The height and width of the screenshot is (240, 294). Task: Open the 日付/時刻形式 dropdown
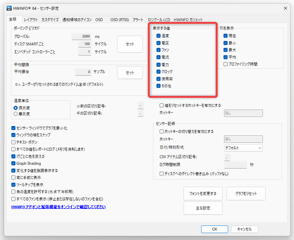click(243, 148)
